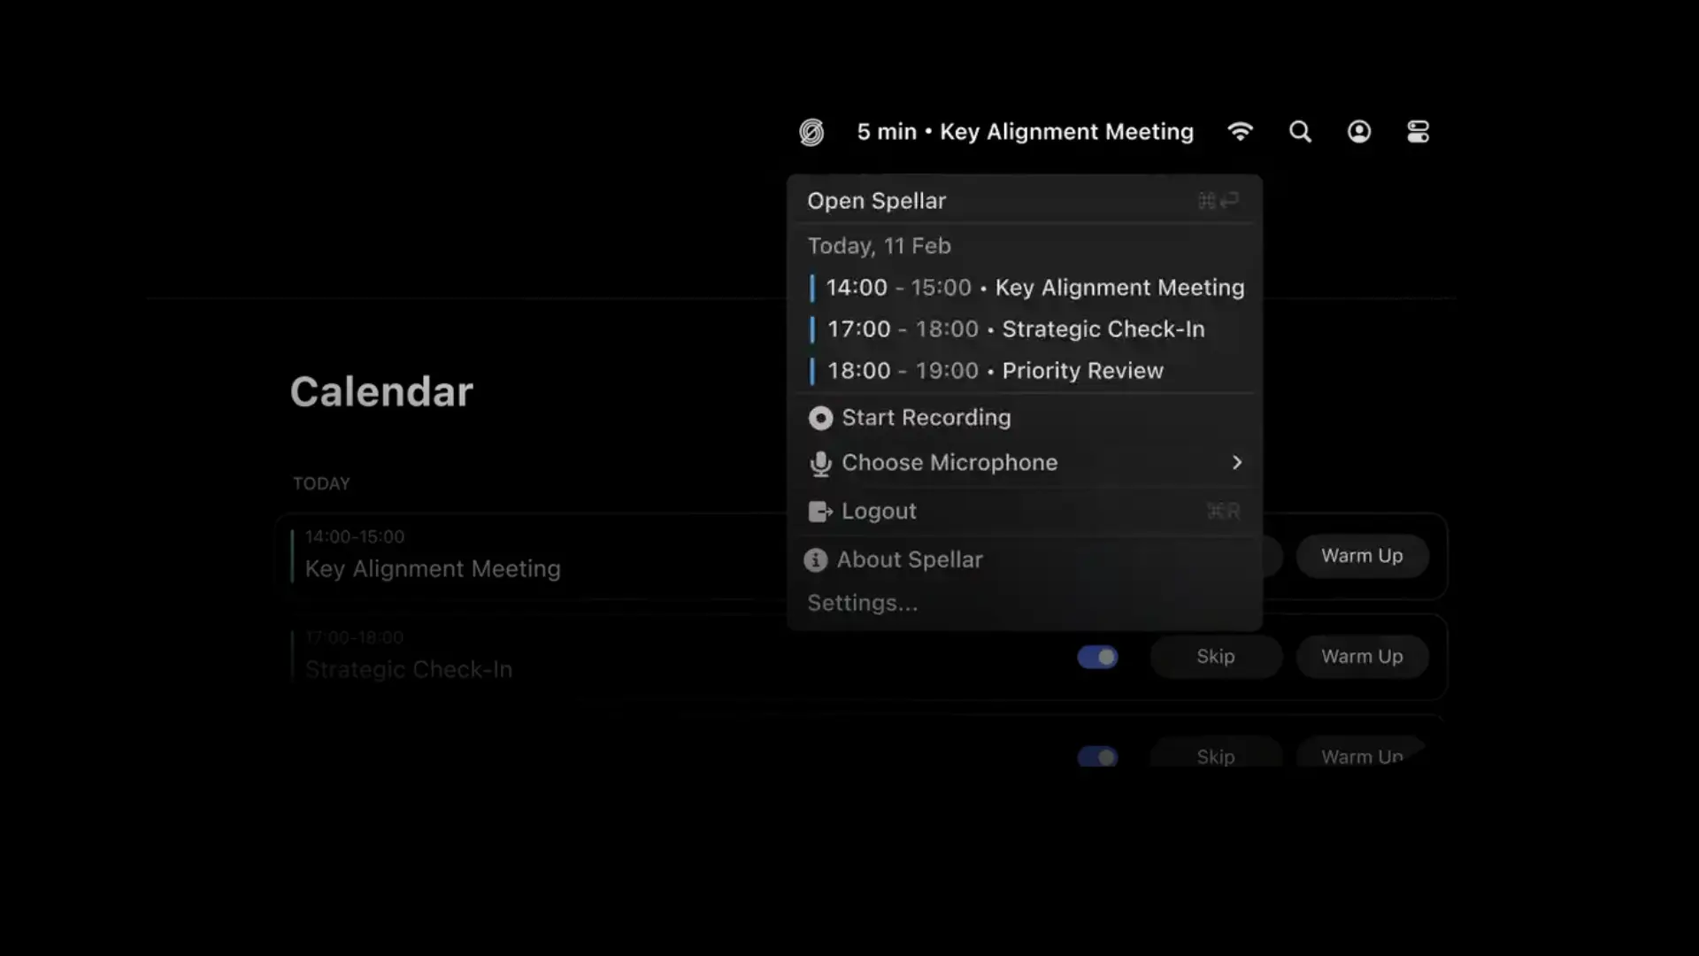This screenshot has width=1699, height=956.
Task: Click the Spellar spiral menu bar icon
Action: (x=811, y=132)
